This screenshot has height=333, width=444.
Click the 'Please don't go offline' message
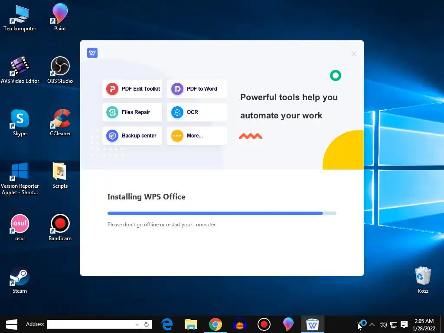coord(161,225)
